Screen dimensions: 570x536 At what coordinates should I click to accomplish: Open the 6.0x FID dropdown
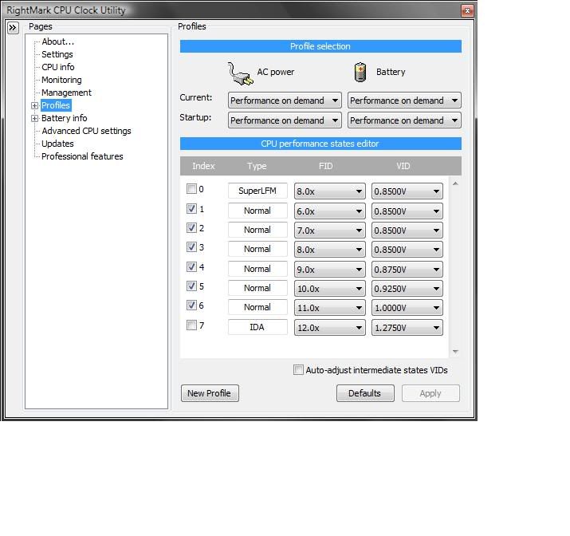coord(330,211)
